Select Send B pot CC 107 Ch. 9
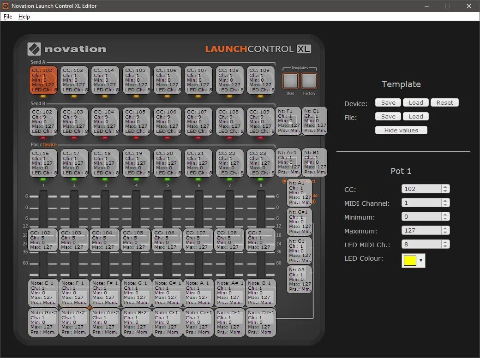The height and width of the screenshot is (358, 480). pyautogui.click(x=198, y=121)
